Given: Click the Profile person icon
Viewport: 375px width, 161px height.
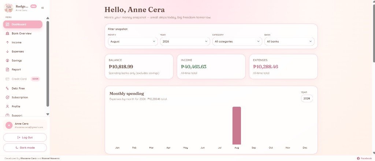Looking at the screenshot, I should click(x=7, y=106).
